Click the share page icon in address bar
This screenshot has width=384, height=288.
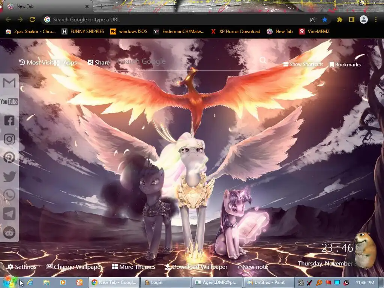(313, 20)
